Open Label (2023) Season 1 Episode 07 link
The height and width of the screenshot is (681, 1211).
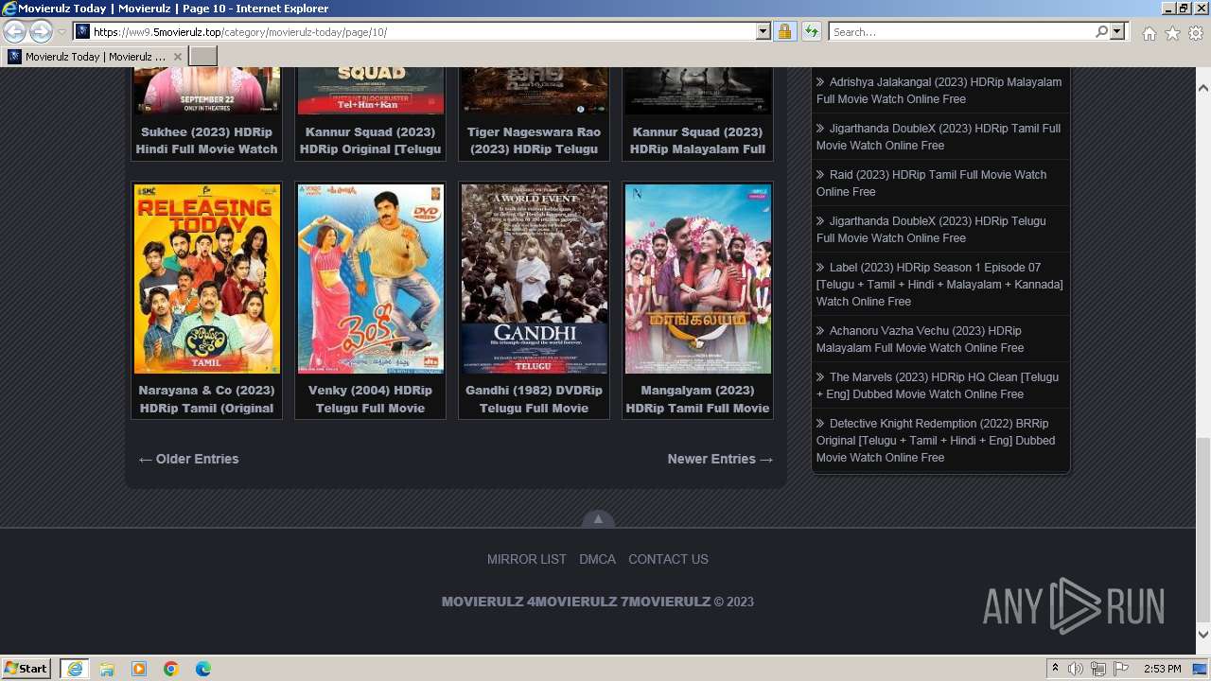[x=939, y=284]
